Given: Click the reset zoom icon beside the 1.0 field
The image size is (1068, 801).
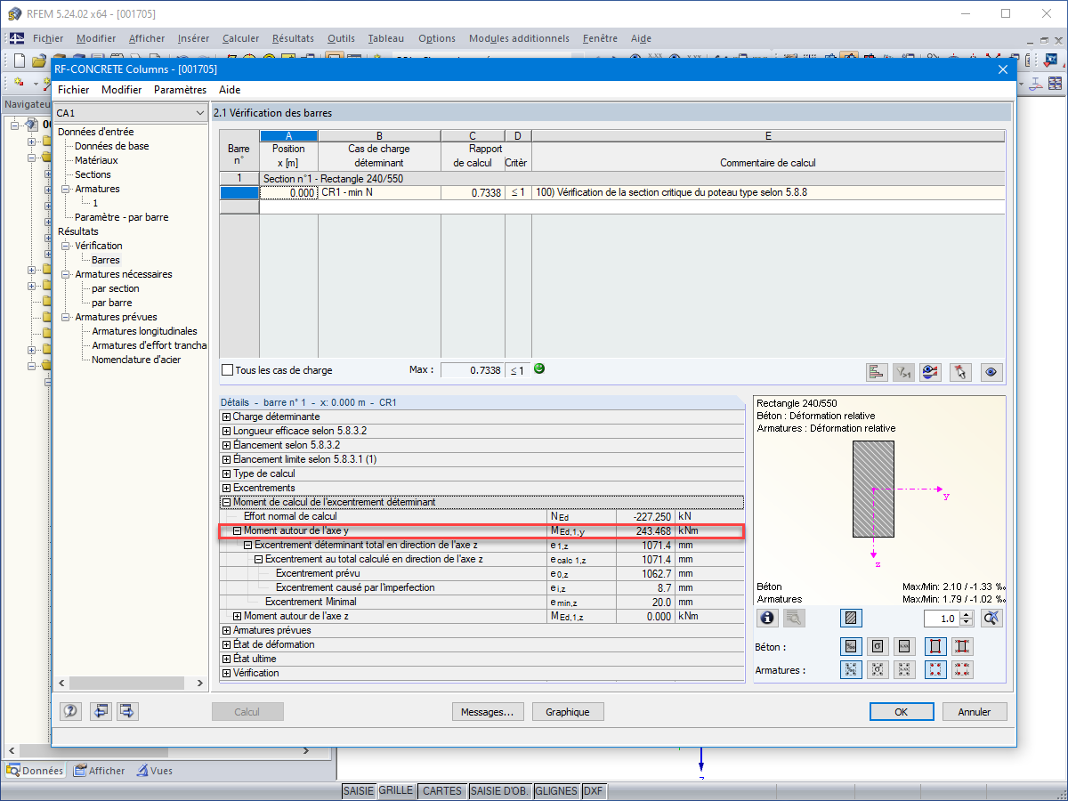Looking at the screenshot, I should [x=993, y=618].
